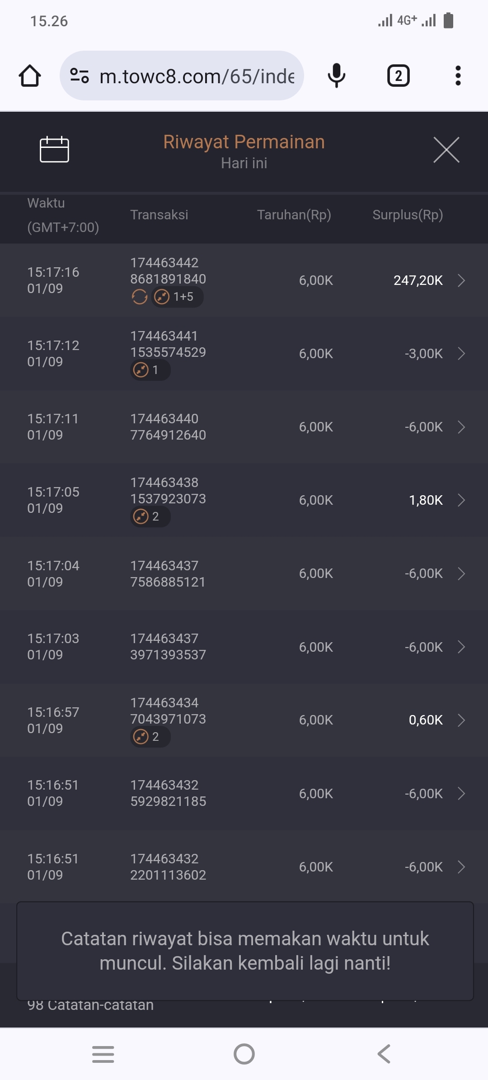Open transaction ending 5929821185

(x=168, y=793)
